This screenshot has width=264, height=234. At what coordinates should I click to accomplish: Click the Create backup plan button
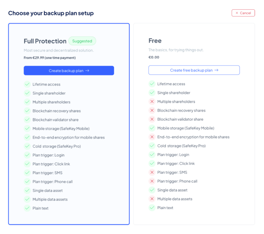coord(69,70)
